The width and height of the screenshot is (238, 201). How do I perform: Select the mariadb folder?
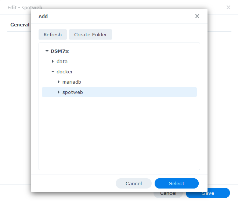pos(72,82)
